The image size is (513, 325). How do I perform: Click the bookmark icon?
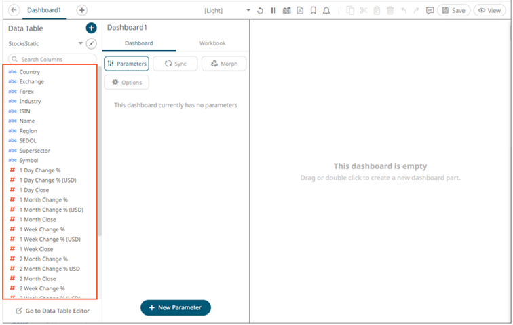click(313, 10)
